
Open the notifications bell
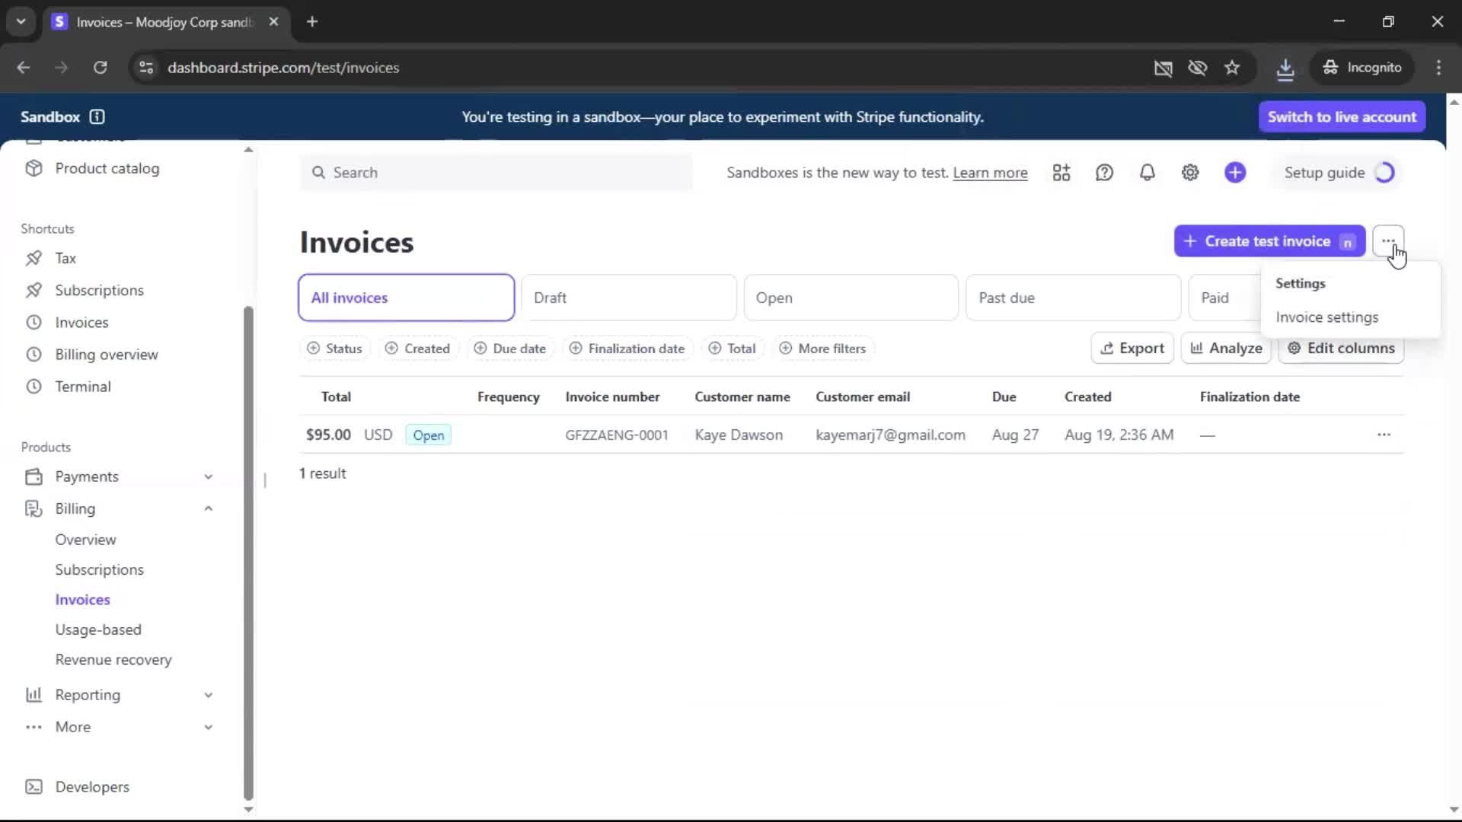[x=1147, y=173]
